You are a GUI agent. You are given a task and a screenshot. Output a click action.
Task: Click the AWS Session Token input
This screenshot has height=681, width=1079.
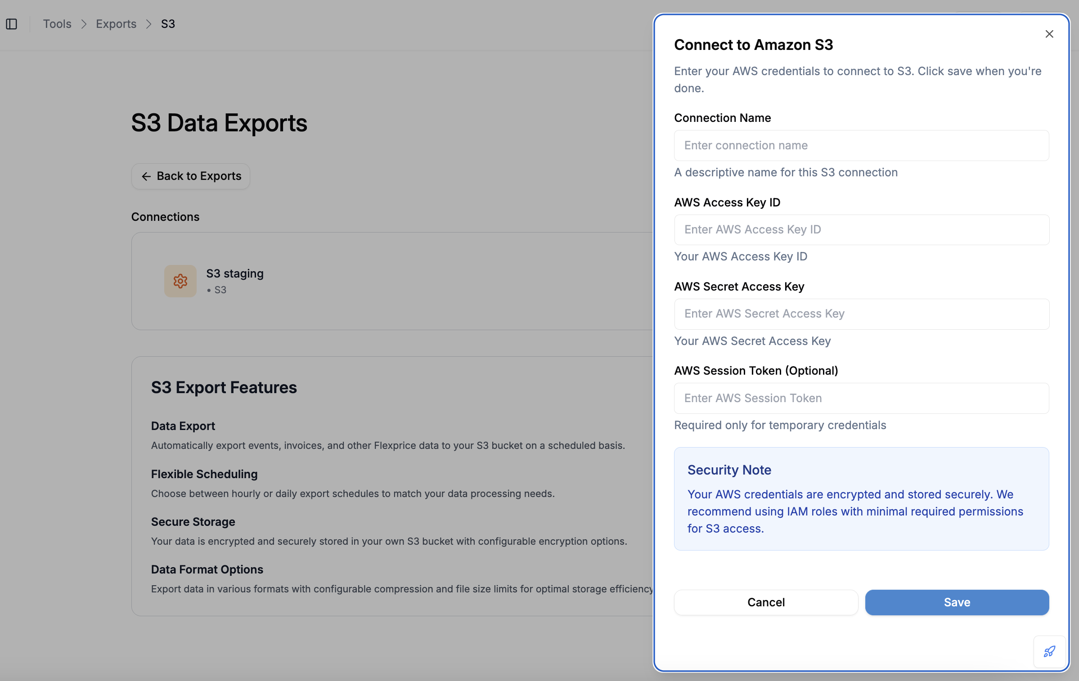pos(861,398)
